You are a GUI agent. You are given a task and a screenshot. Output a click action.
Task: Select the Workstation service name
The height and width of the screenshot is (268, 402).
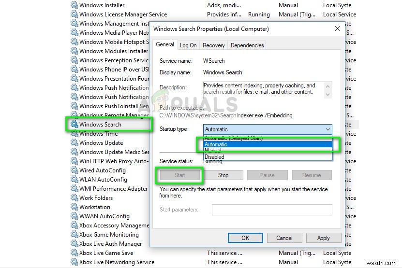[95, 207]
